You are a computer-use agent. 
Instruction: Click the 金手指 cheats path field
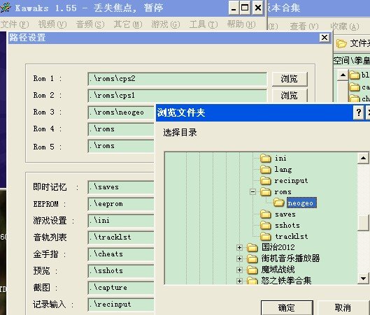coord(121,254)
